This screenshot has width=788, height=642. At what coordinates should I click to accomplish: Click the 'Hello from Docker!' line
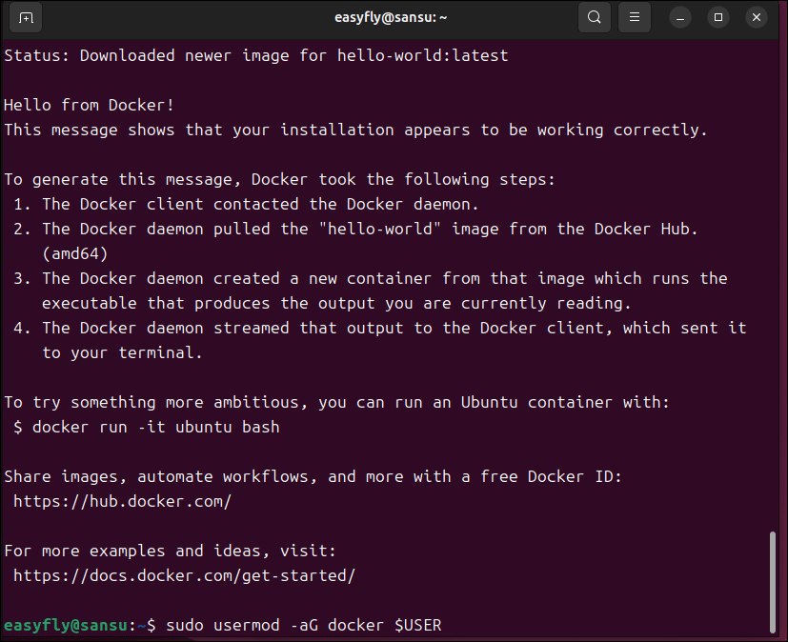pos(89,105)
